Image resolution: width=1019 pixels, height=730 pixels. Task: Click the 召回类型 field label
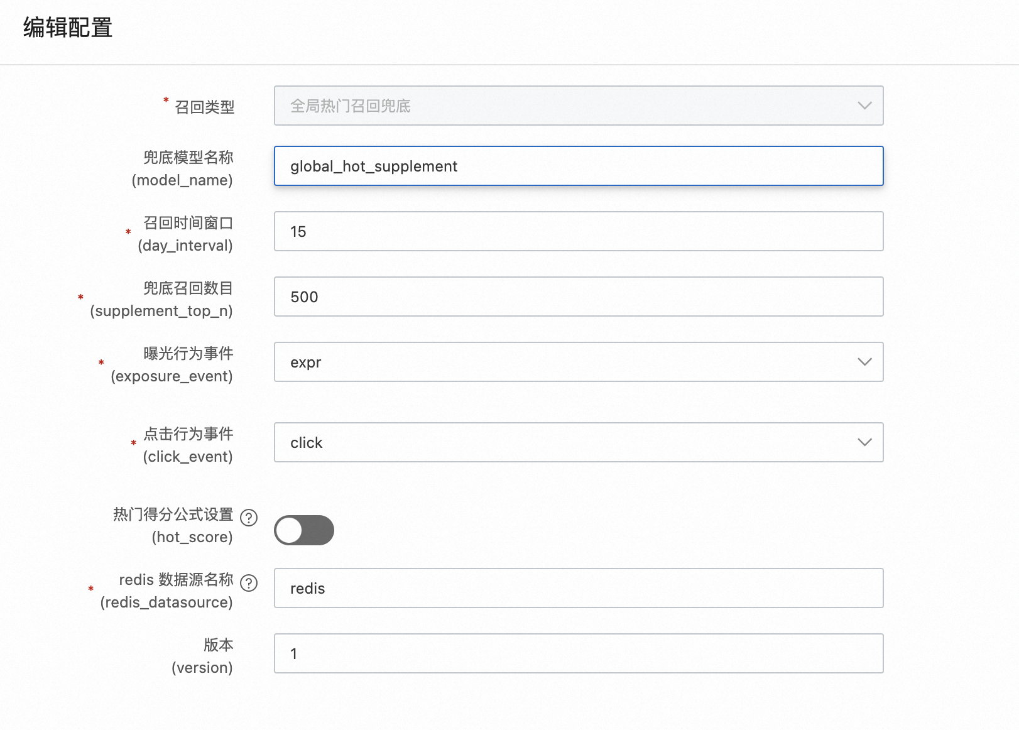(x=204, y=107)
